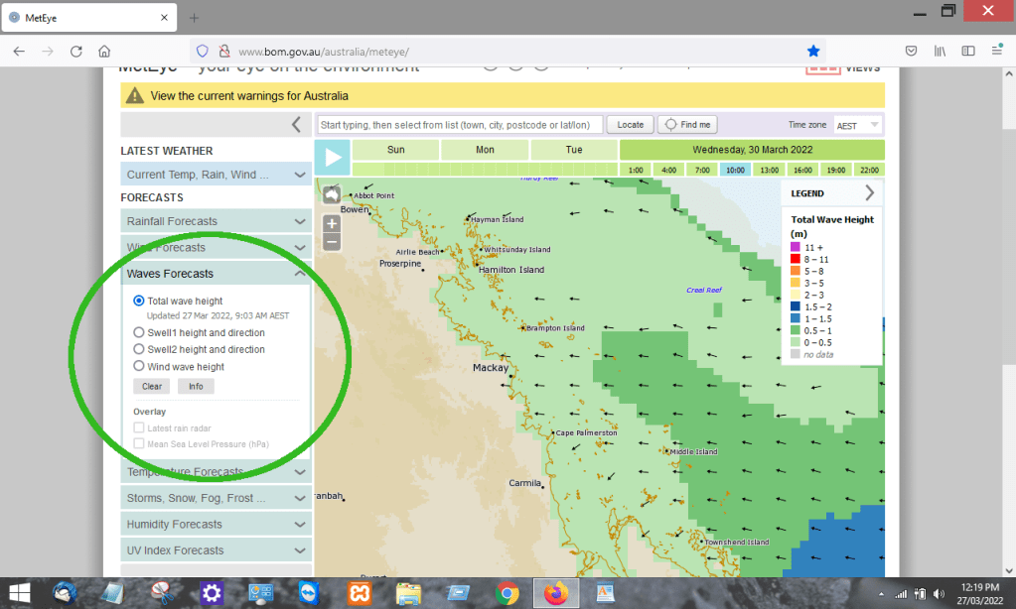Open Chrome from the taskbar
1016x609 pixels.
(507, 593)
